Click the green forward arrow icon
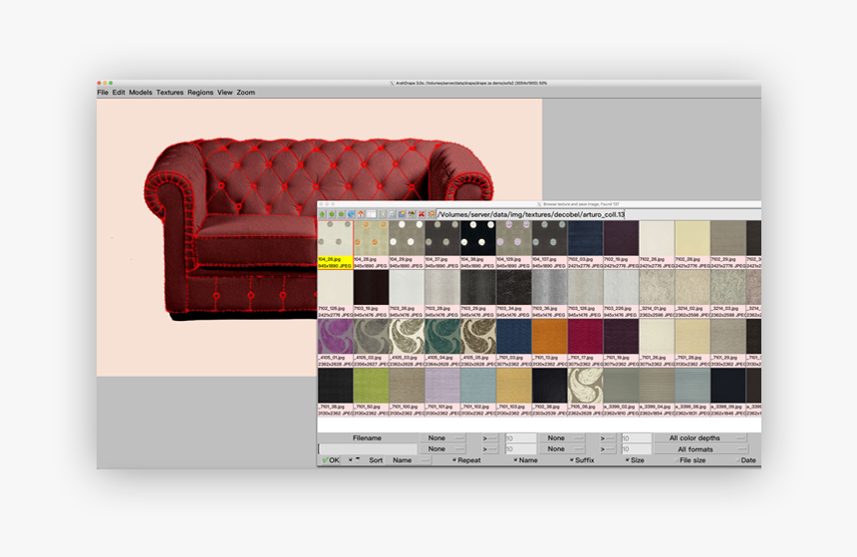 click(x=341, y=214)
